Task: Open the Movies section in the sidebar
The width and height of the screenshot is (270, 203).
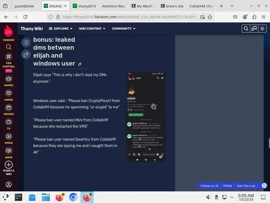Action: pos(9,110)
